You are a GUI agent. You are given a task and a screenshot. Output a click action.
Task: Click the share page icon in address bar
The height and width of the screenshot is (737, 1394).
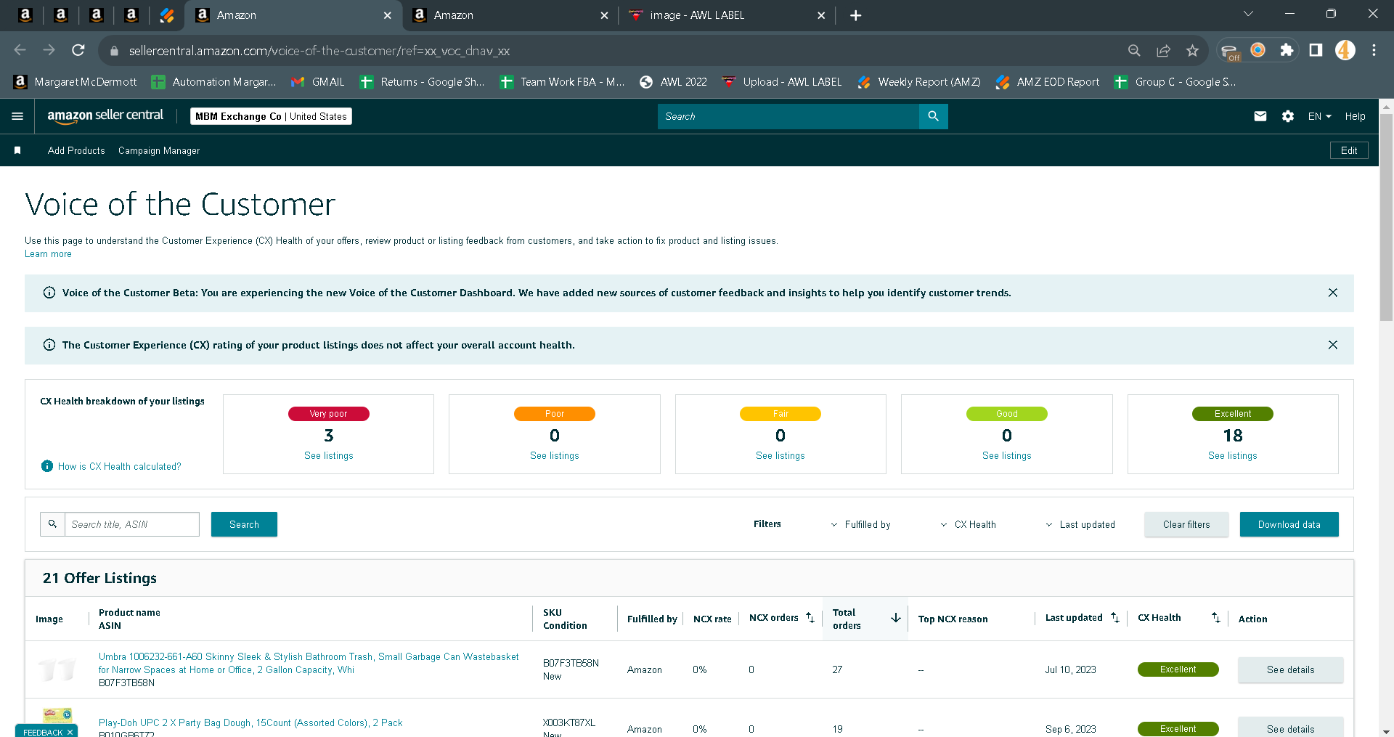1164,50
